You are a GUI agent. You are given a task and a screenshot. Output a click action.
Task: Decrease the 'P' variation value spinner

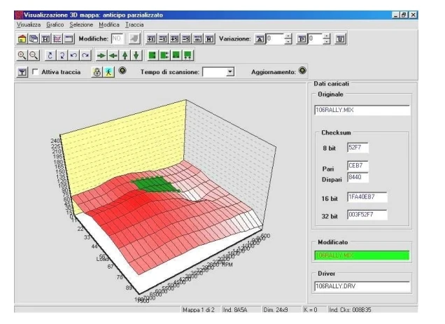point(327,41)
